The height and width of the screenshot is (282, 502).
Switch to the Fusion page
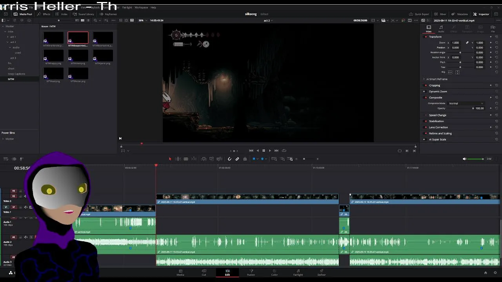click(x=251, y=273)
